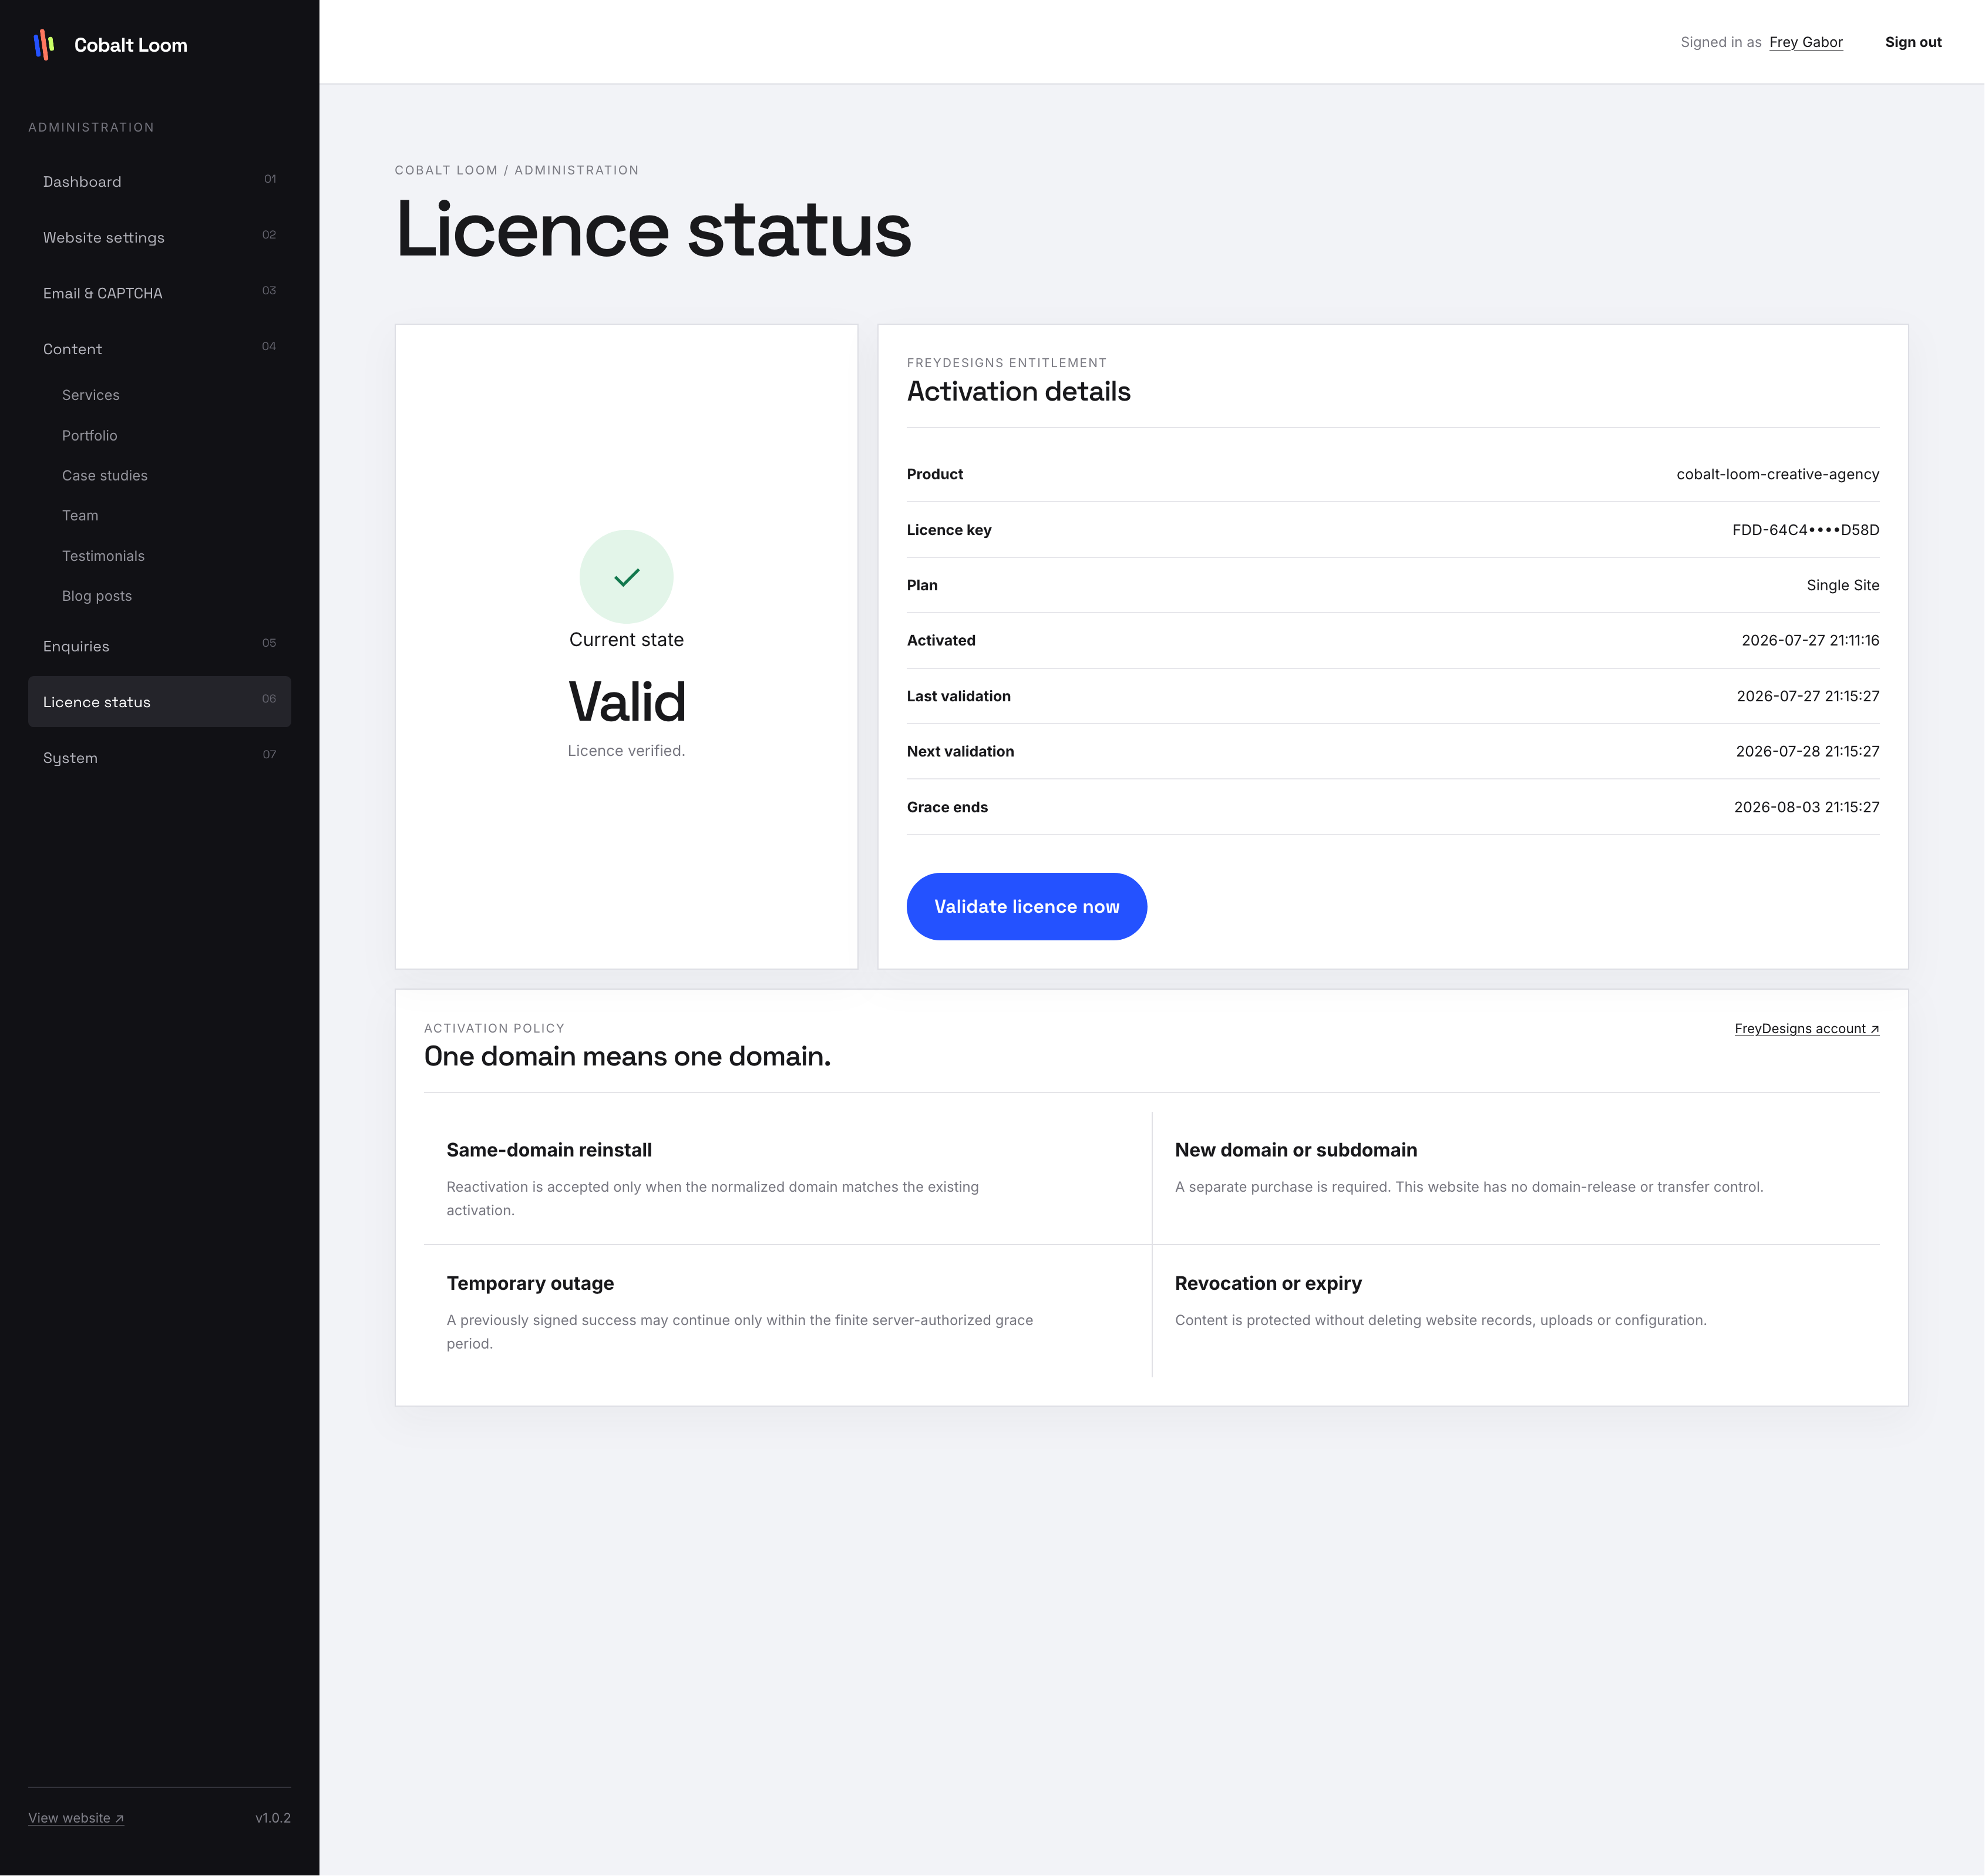Click the Frey Gabor profile link
Screen dimensions: 1985x1876
tap(1805, 42)
